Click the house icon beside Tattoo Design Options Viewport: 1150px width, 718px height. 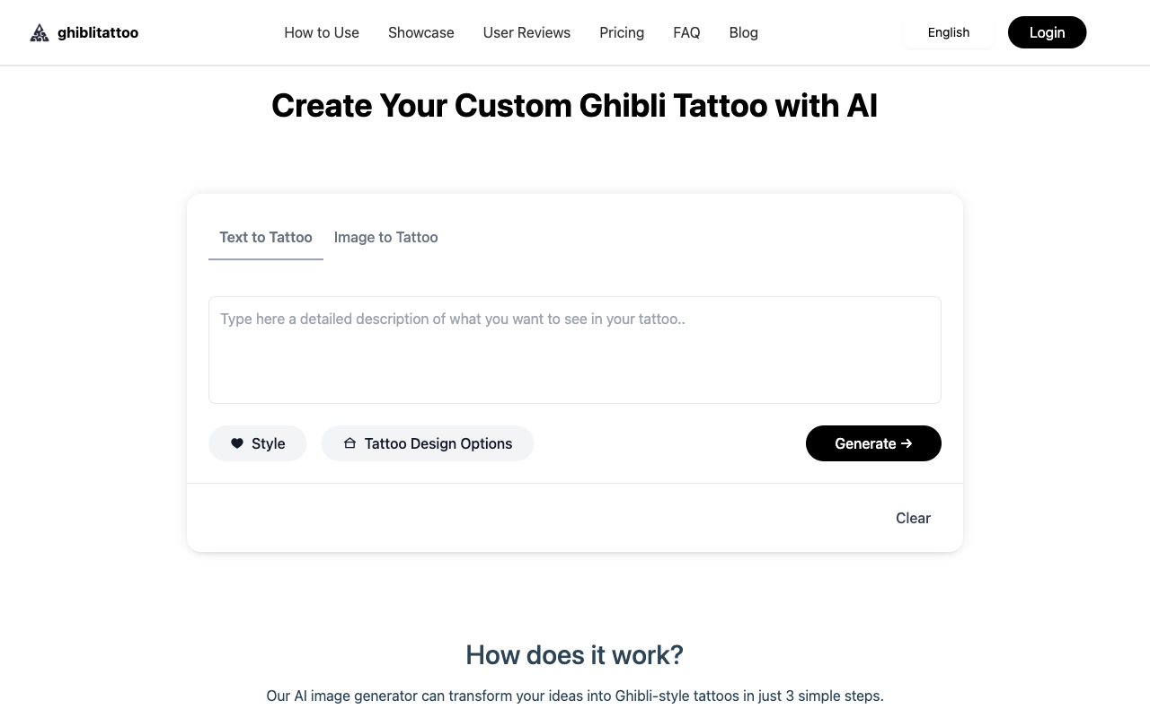coord(350,443)
